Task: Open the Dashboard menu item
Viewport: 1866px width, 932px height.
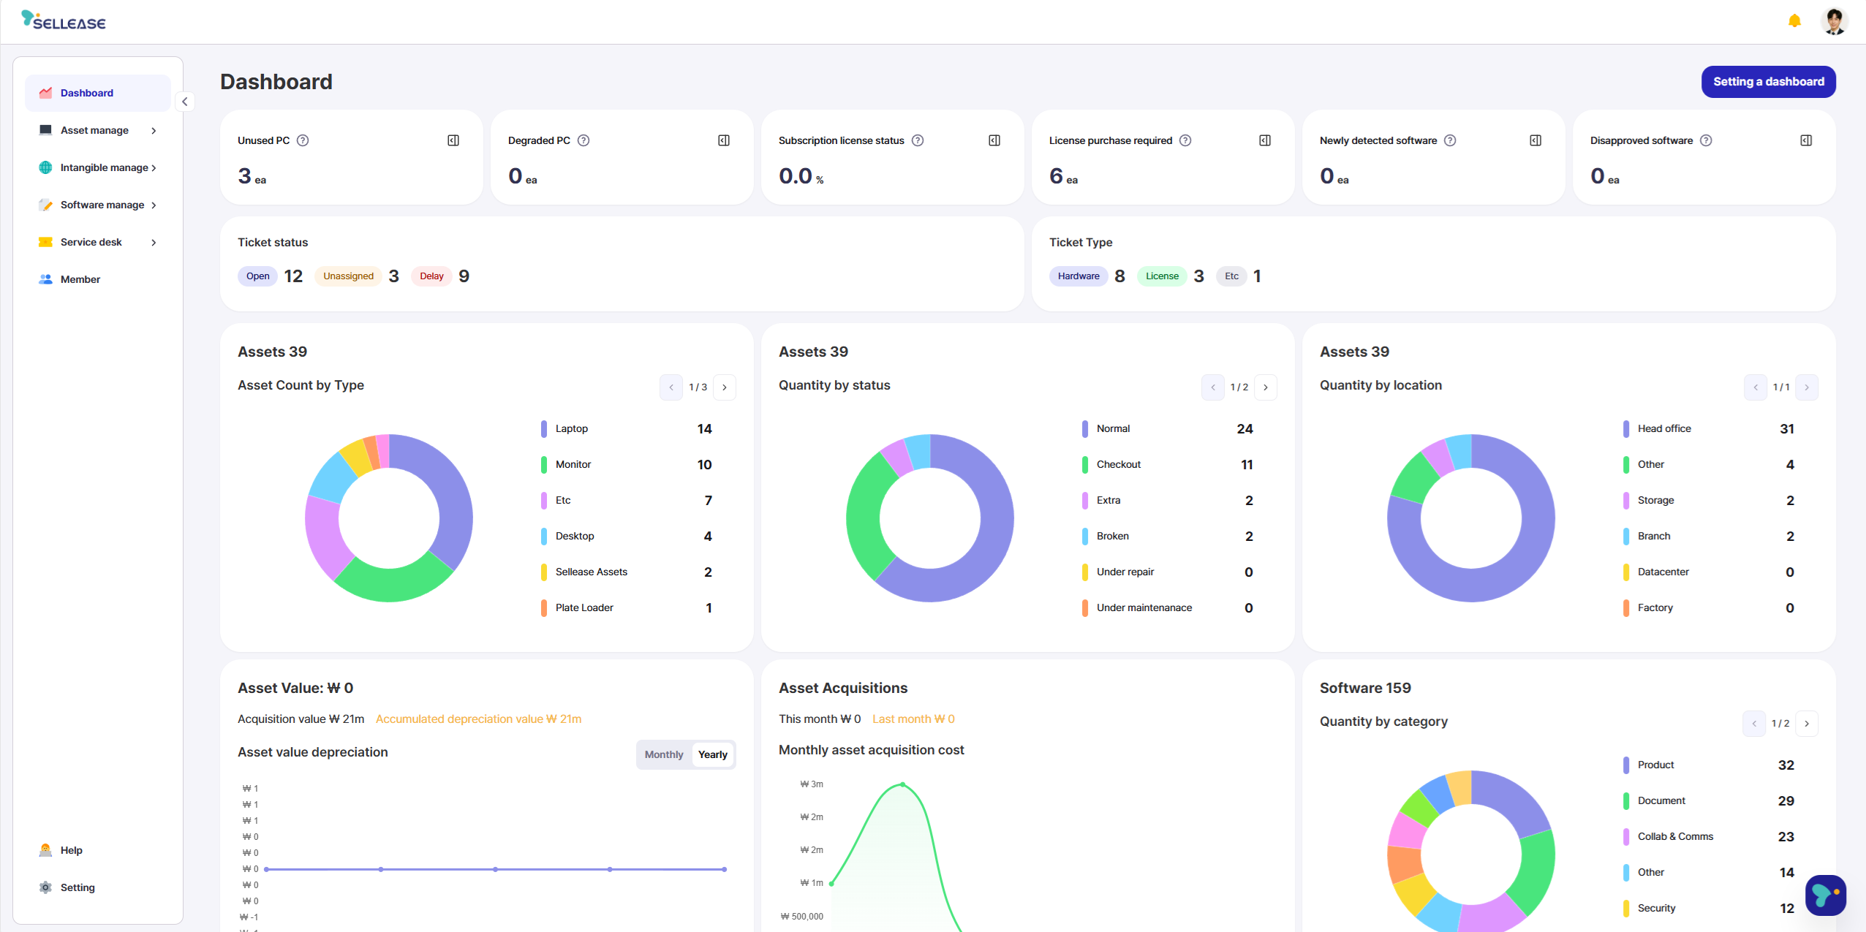Action: pos(98,93)
